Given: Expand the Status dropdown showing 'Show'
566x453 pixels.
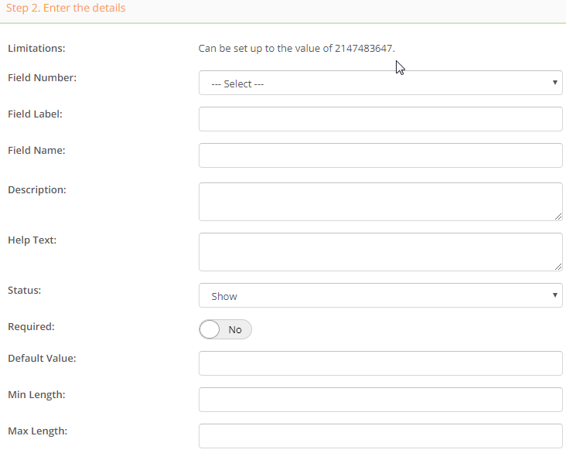Looking at the screenshot, I should pos(380,295).
